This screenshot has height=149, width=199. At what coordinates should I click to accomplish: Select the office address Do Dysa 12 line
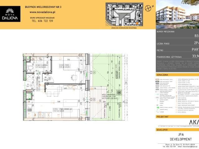tap(180, 144)
